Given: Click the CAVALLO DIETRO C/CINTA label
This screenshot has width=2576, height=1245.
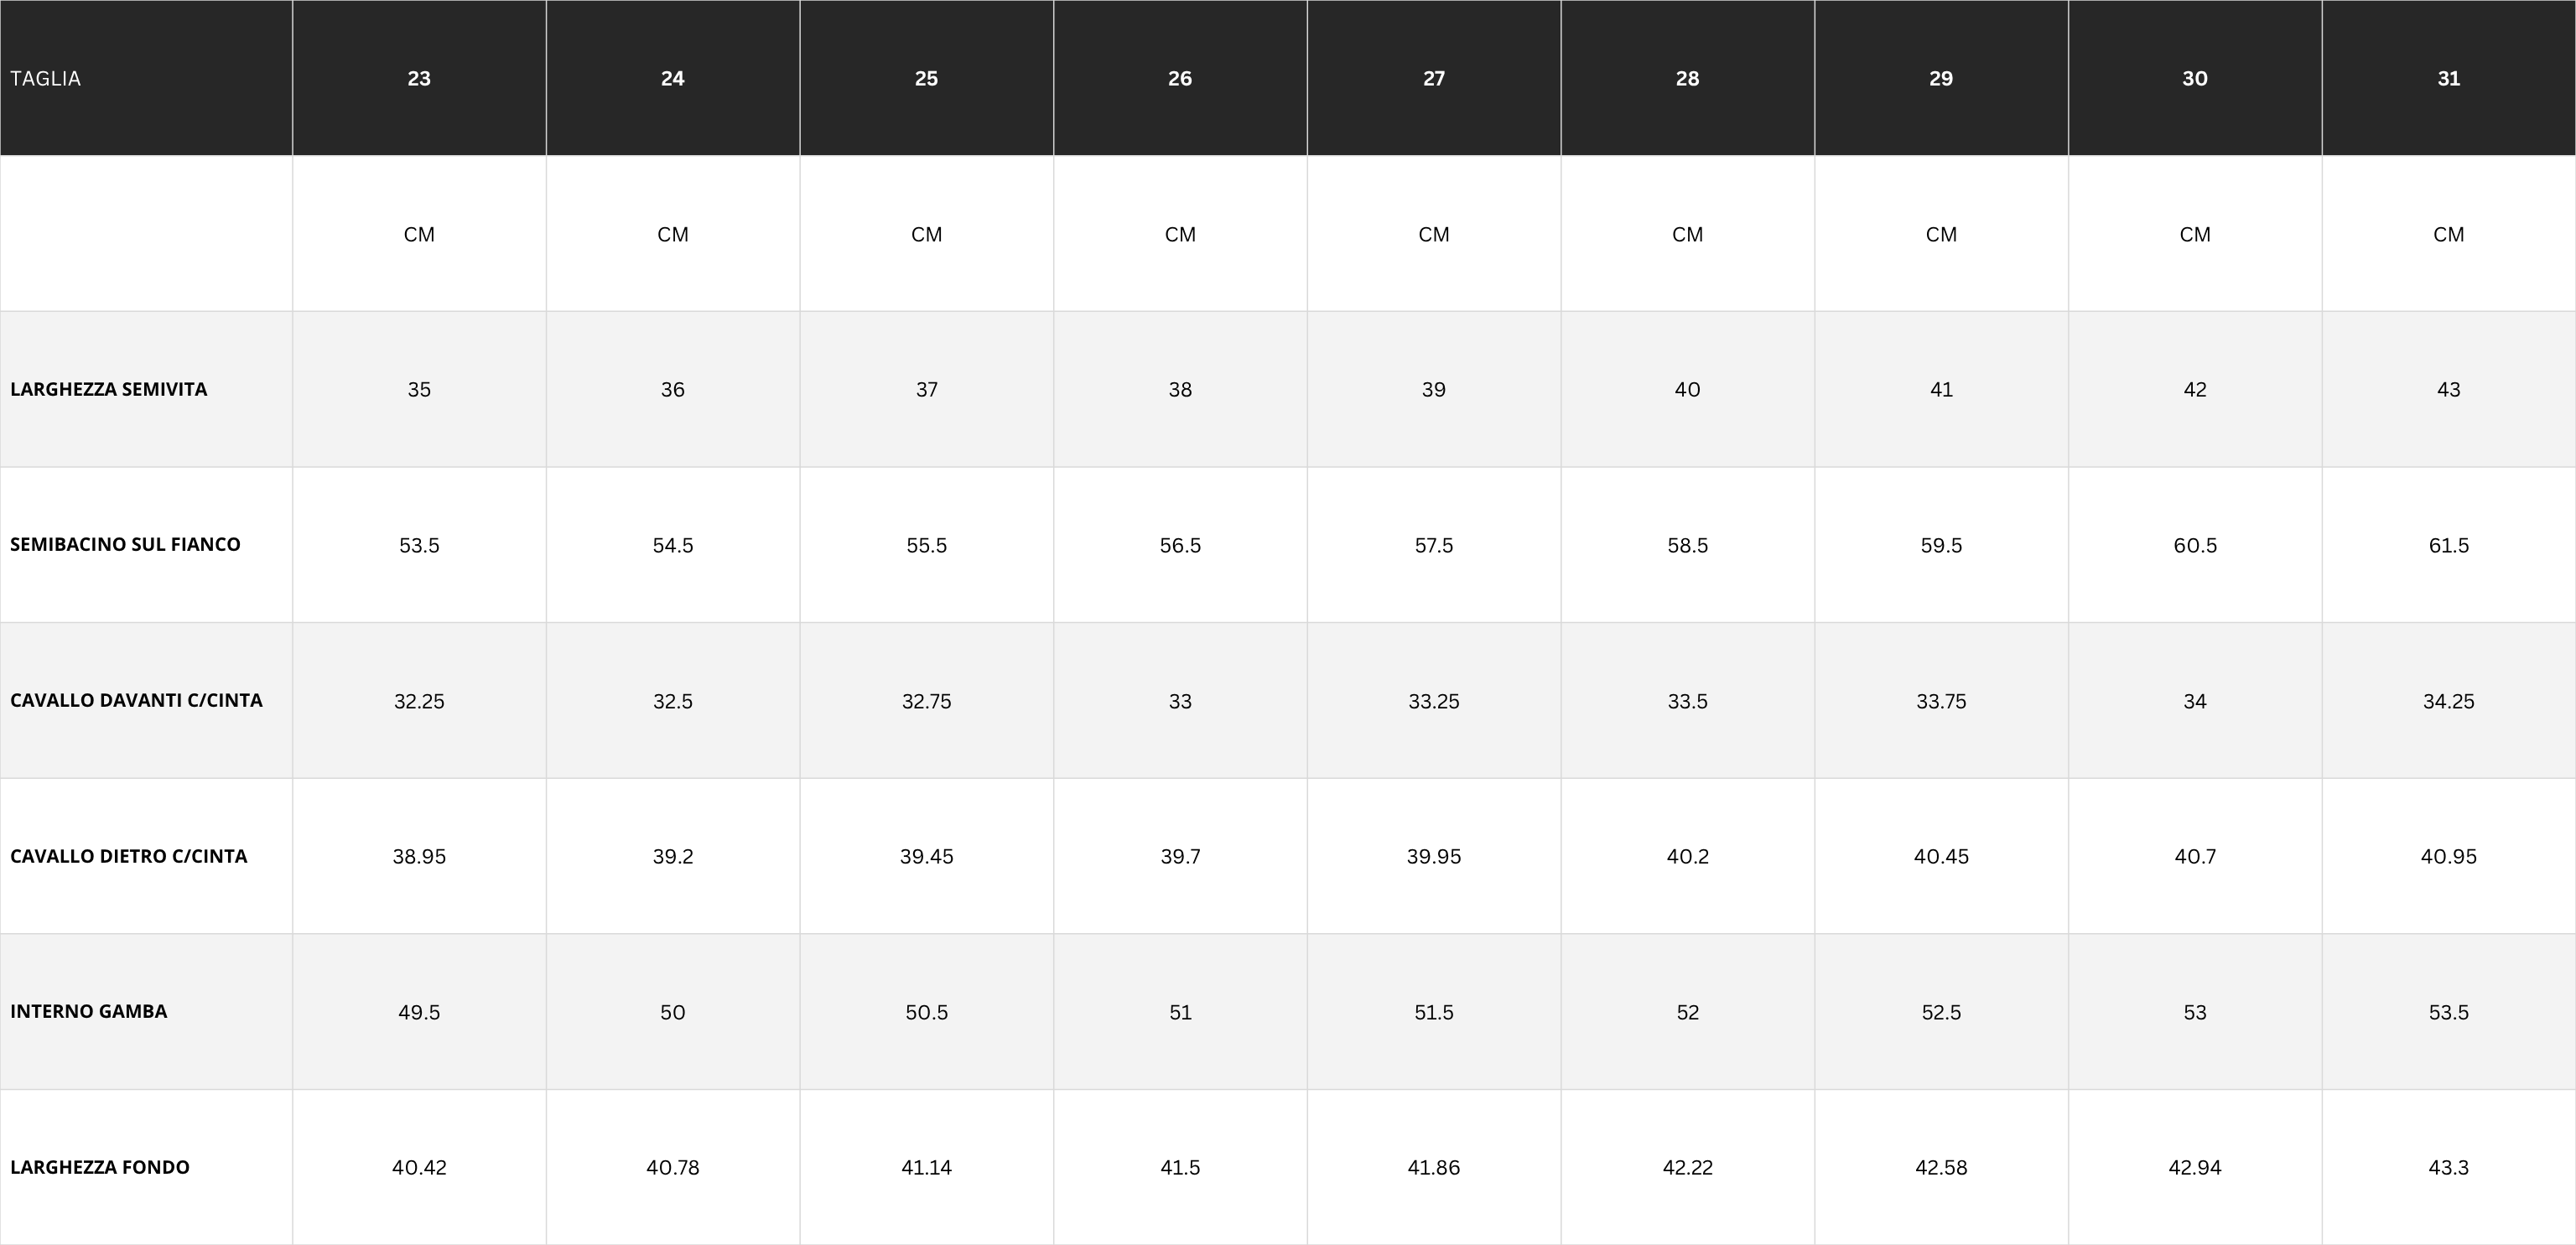Looking at the screenshot, I should click(x=128, y=856).
